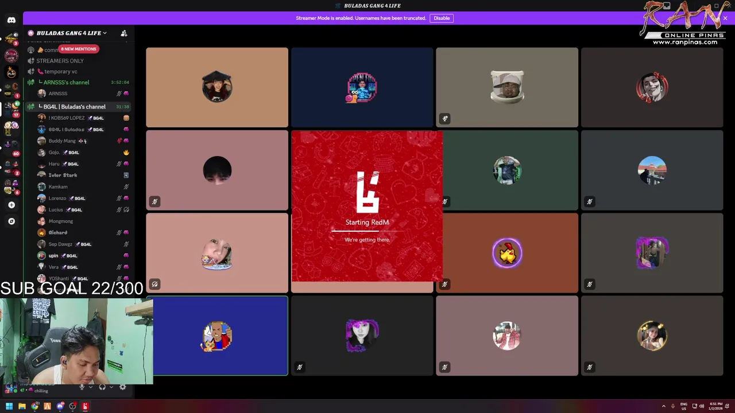The image size is (735, 413).
Task: Open Windows Start menu
Action: pyautogui.click(x=9, y=406)
